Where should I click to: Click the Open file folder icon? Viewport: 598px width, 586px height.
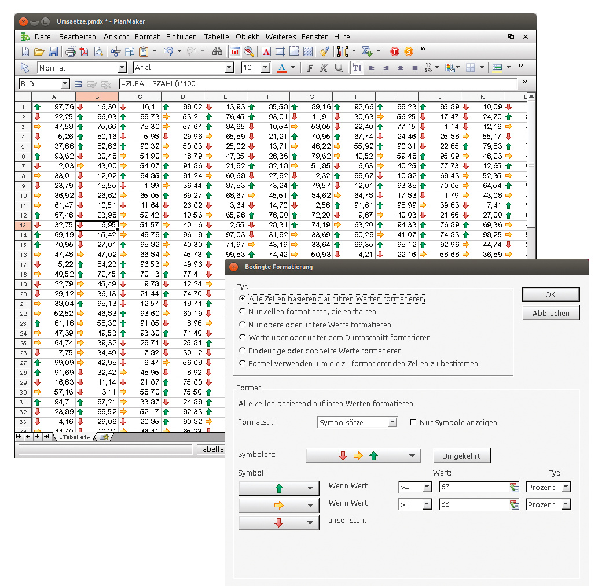(39, 51)
